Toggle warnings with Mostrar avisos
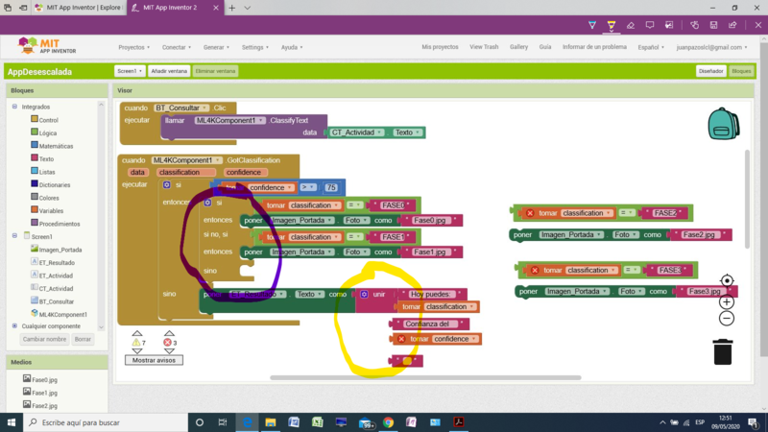This screenshot has width=768, height=432. coord(154,359)
